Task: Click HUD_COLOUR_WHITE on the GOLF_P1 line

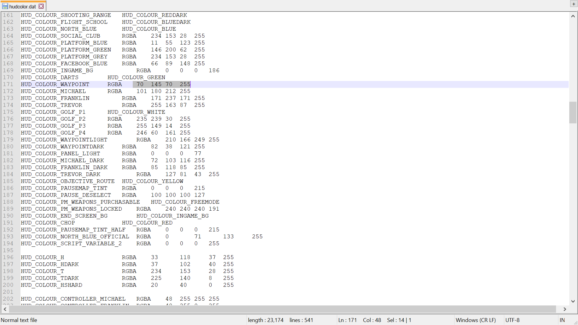Action: click(136, 112)
